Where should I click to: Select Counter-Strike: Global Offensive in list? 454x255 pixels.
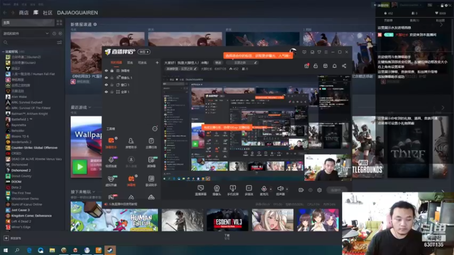[34, 148]
